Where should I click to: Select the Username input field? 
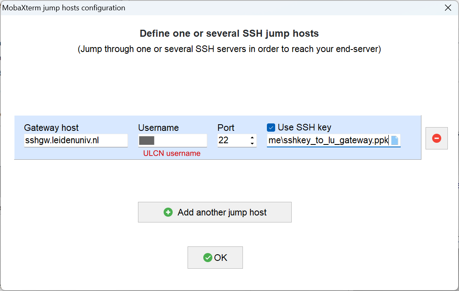click(172, 140)
